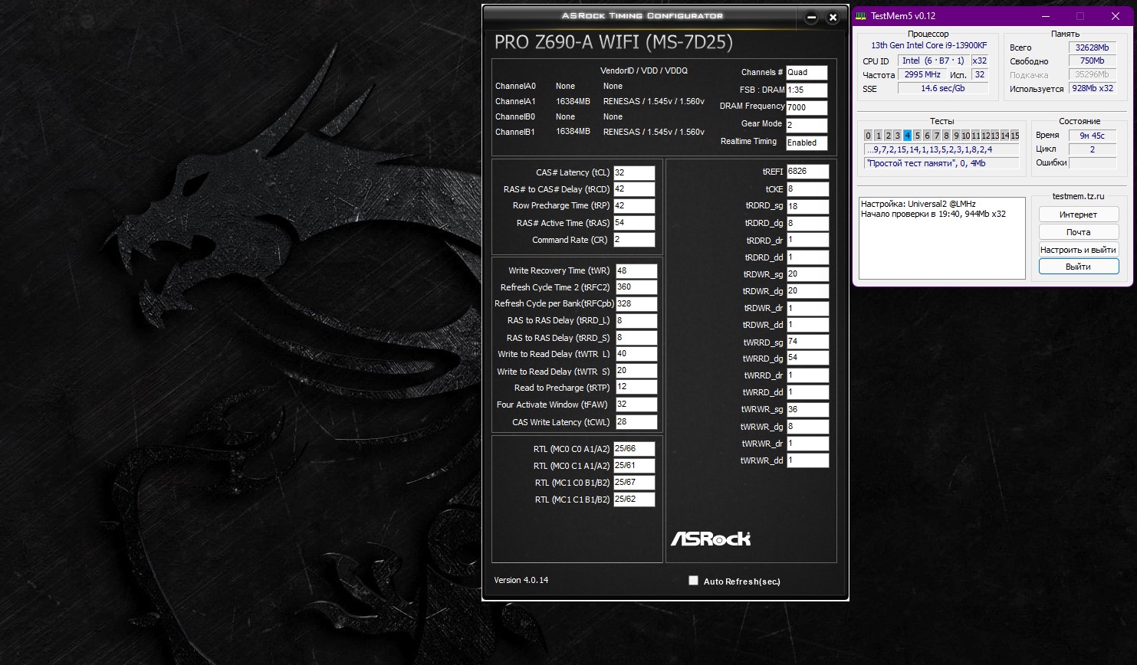Select the tRDWR_sg value field
Screen dimensions: 1137x665
point(808,274)
